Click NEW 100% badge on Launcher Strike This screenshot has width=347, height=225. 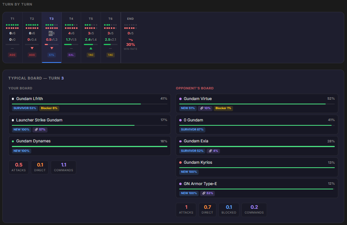[21, 129]
